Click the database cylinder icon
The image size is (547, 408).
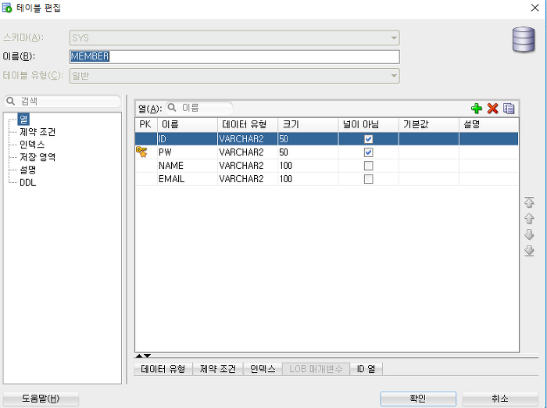tap(524, 40)
